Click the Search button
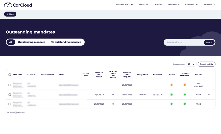 click(x=209, y=42)
